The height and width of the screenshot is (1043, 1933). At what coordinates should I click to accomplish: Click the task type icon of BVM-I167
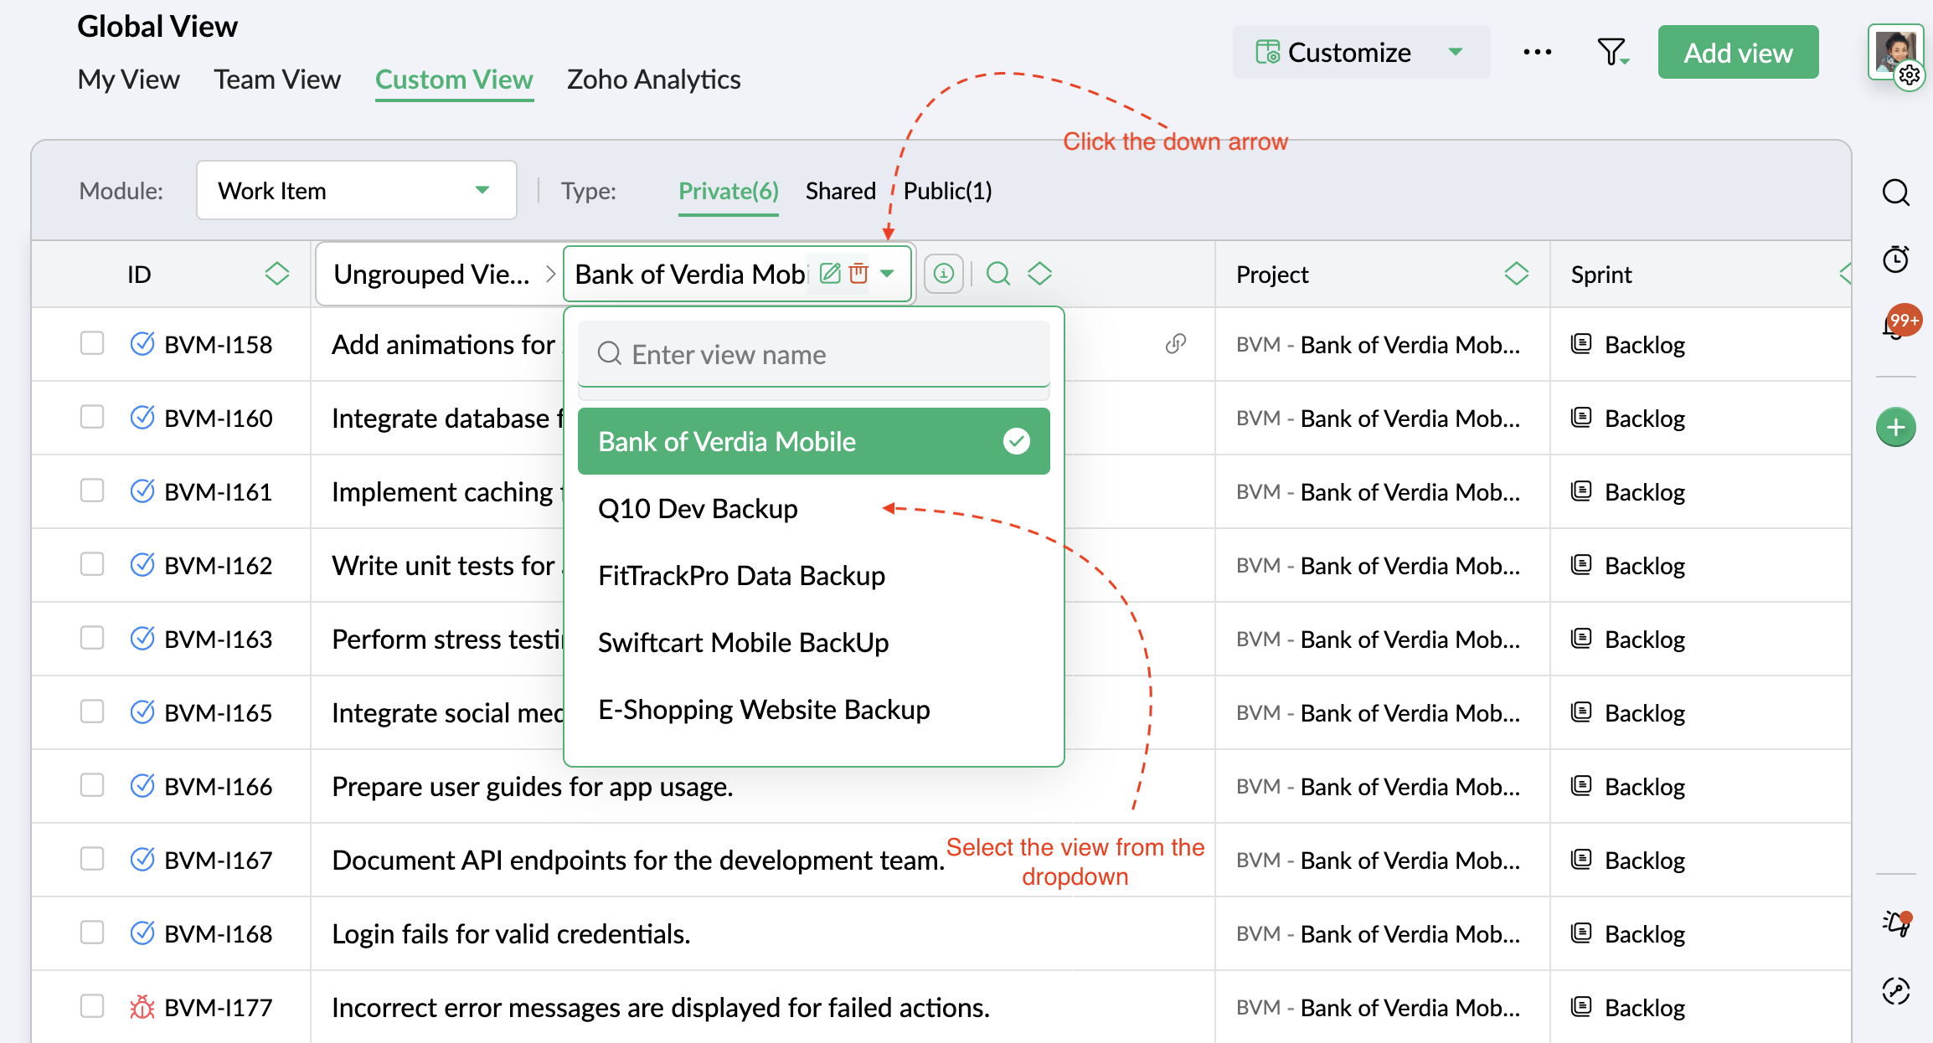coord(142,860)
